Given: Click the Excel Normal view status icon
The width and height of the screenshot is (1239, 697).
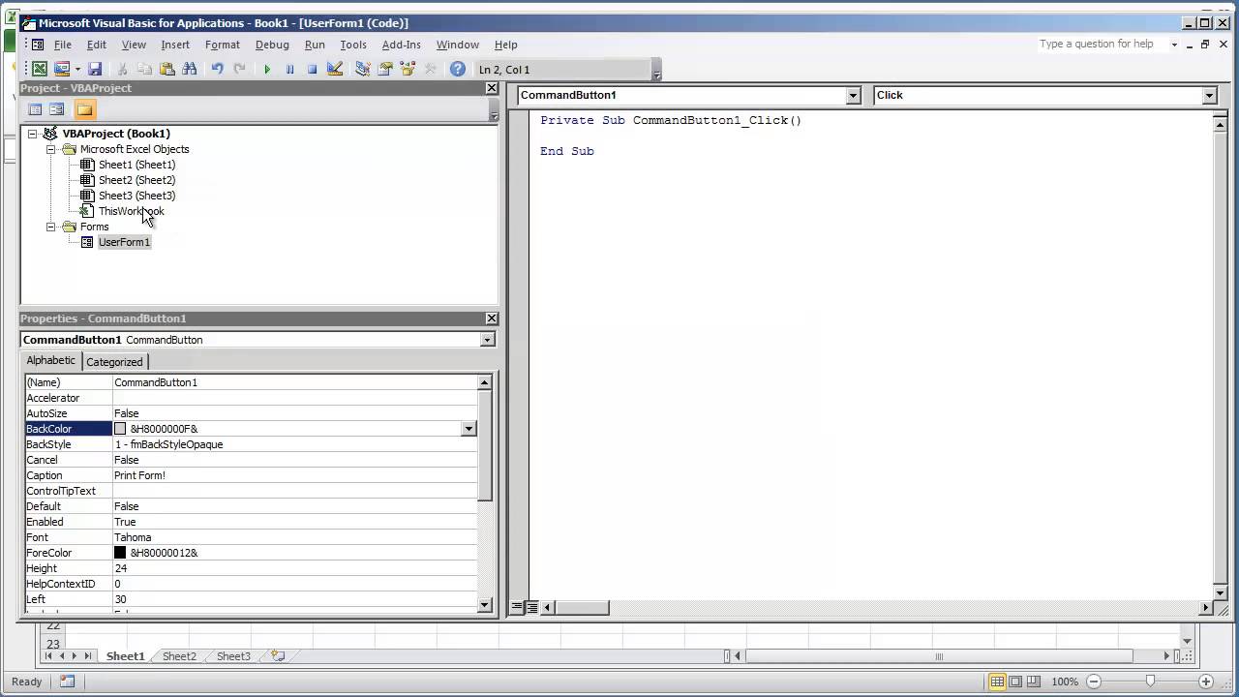Looking at the screenshot, I should coord(997,682).
